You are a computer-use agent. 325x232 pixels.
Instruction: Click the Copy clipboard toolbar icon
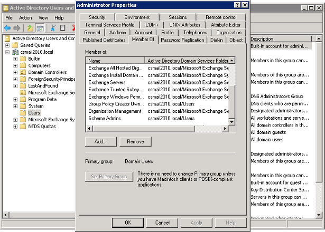tap(63, 28)
